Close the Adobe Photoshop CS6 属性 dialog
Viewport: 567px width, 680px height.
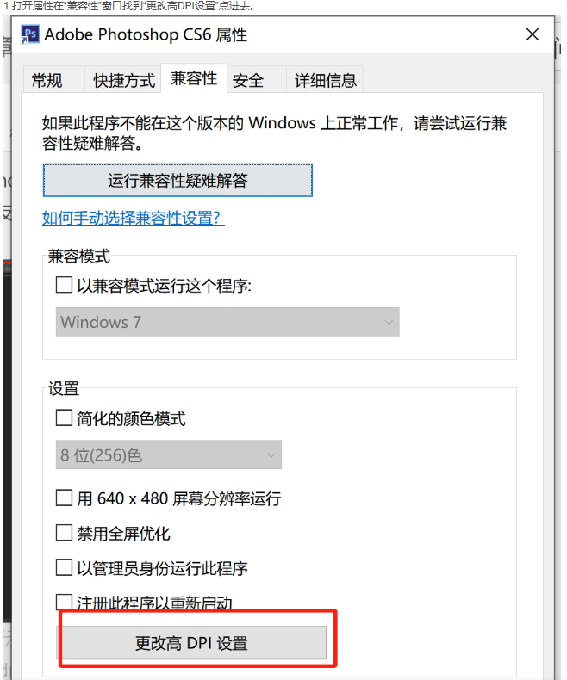[x=533, y=34]
